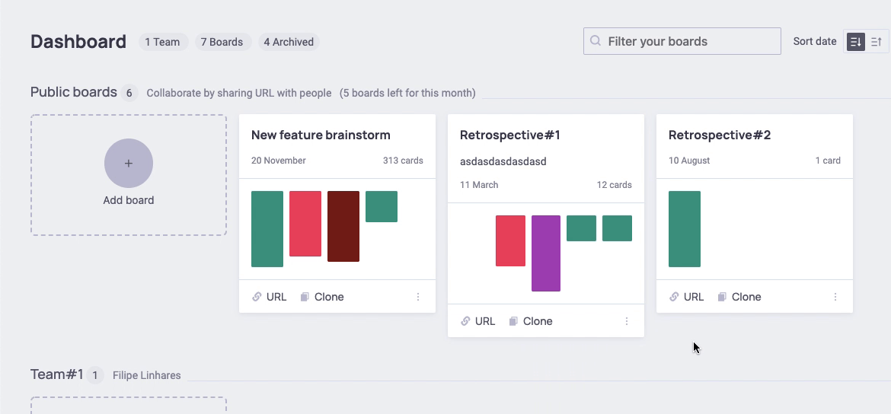Expand three-dot menu on Retrospective#2 card

(835, 297)
